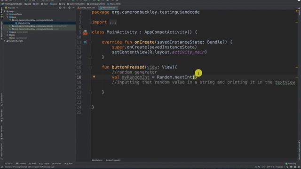
Task: Select the res (generated) folder row
Action: (40, 38)
